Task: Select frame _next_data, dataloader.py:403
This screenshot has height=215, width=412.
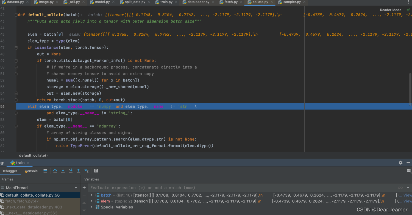Action: click(x=40, y=207)
